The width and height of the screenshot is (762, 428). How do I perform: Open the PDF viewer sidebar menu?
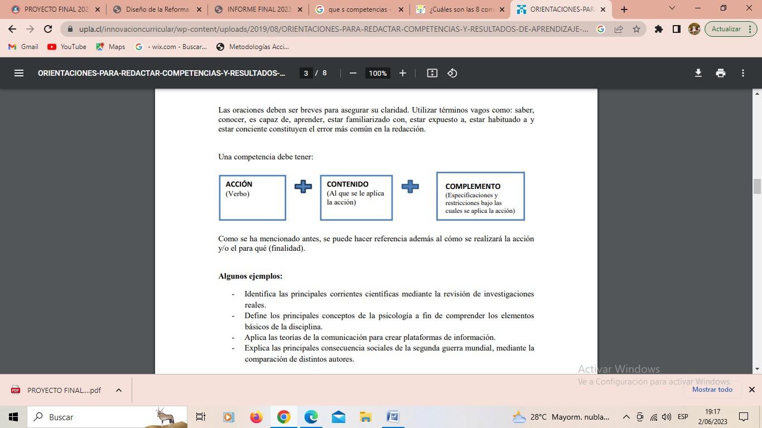[19, 73]
